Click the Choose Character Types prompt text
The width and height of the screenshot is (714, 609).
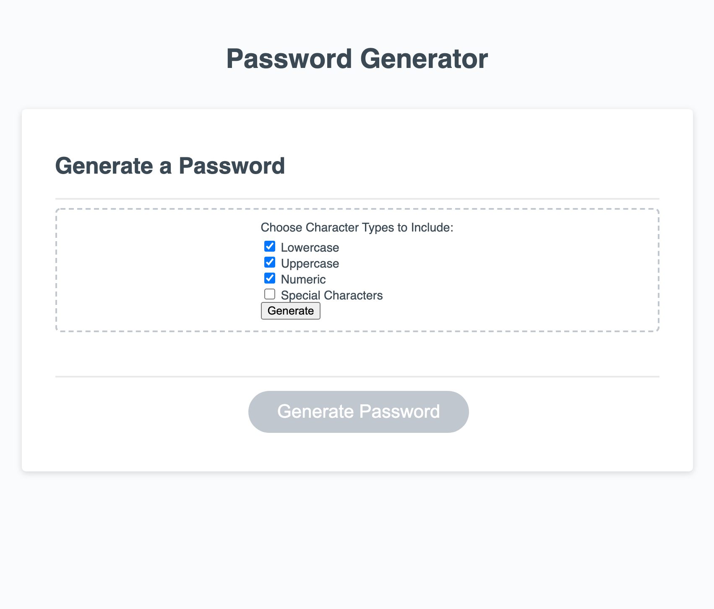pyautogui.click(x=357, y=227)
